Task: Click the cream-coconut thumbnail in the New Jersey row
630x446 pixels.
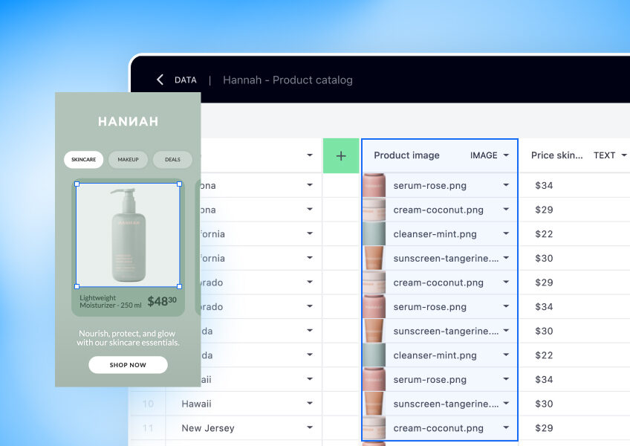Action: coord(374,428)
